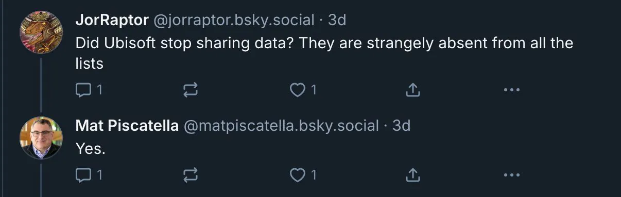Like Mat Piscatella's reply with heart

(303, 175)
